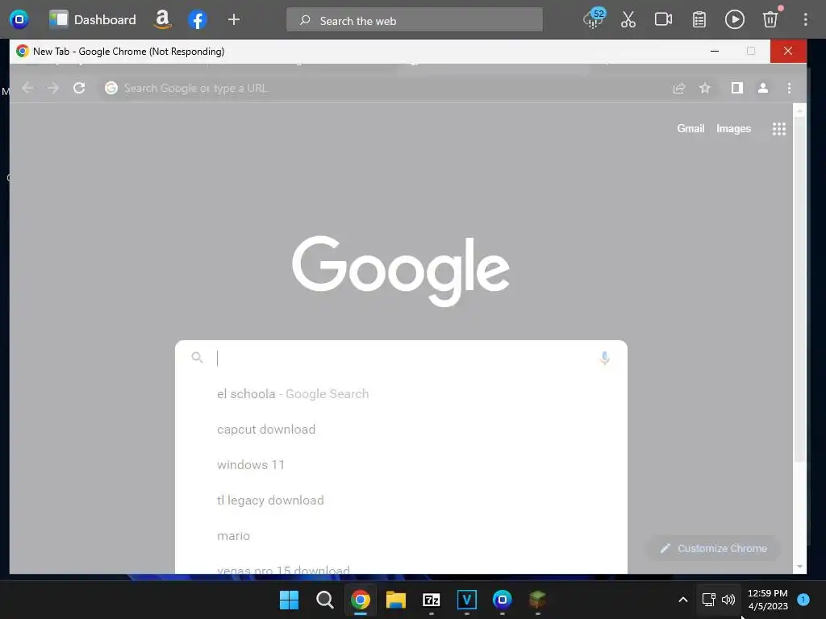The width and height of the screenshot is (826, 619).
Task: Add a new shortcut with plus icon
Action: pyautogui.click(x=233, y=20)
